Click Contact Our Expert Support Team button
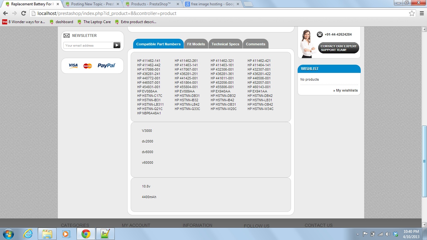Screen dimensions: 427x240 (339, 48)
